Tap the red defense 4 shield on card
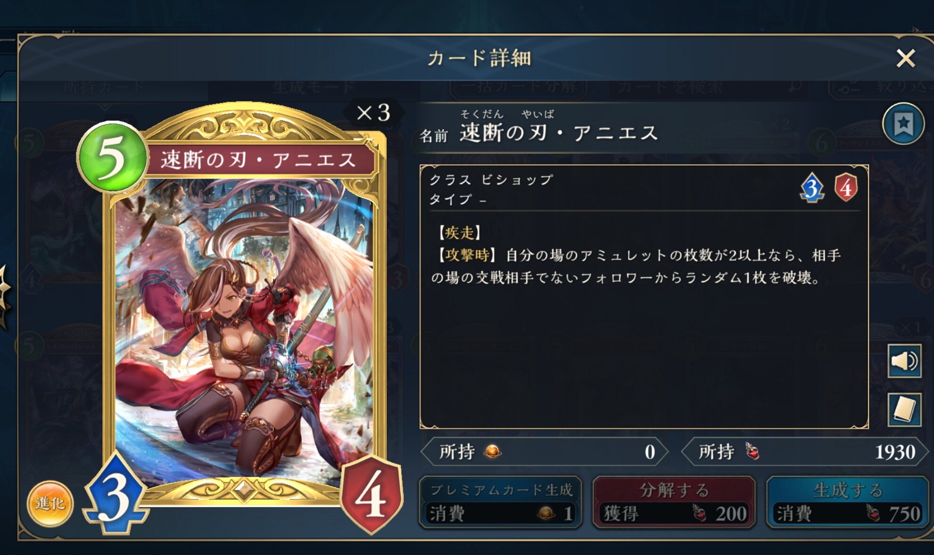 pos(372,495)
